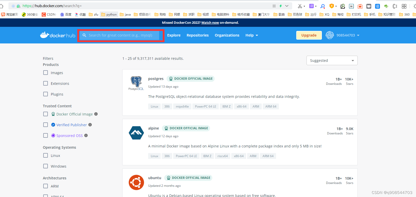Image resolution: width=416 pixels, height=197 pixels.
Task: Click the purple translate extension icon
Action: 311,6
